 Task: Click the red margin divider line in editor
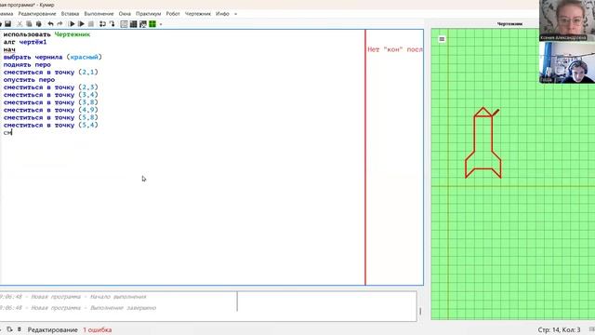tap(365, 157)
